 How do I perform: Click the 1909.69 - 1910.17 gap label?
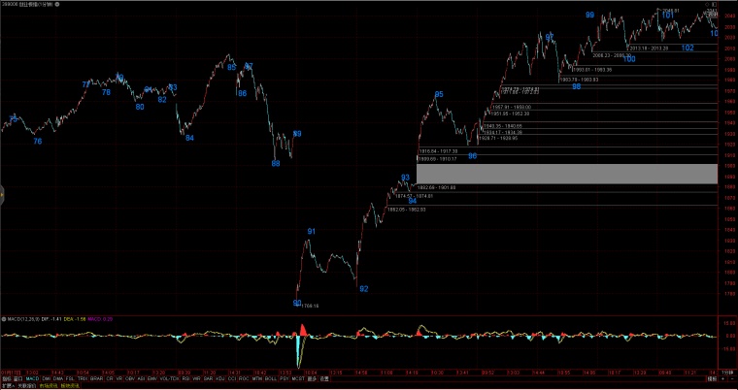pyautogui.click(x=438, y=159)
